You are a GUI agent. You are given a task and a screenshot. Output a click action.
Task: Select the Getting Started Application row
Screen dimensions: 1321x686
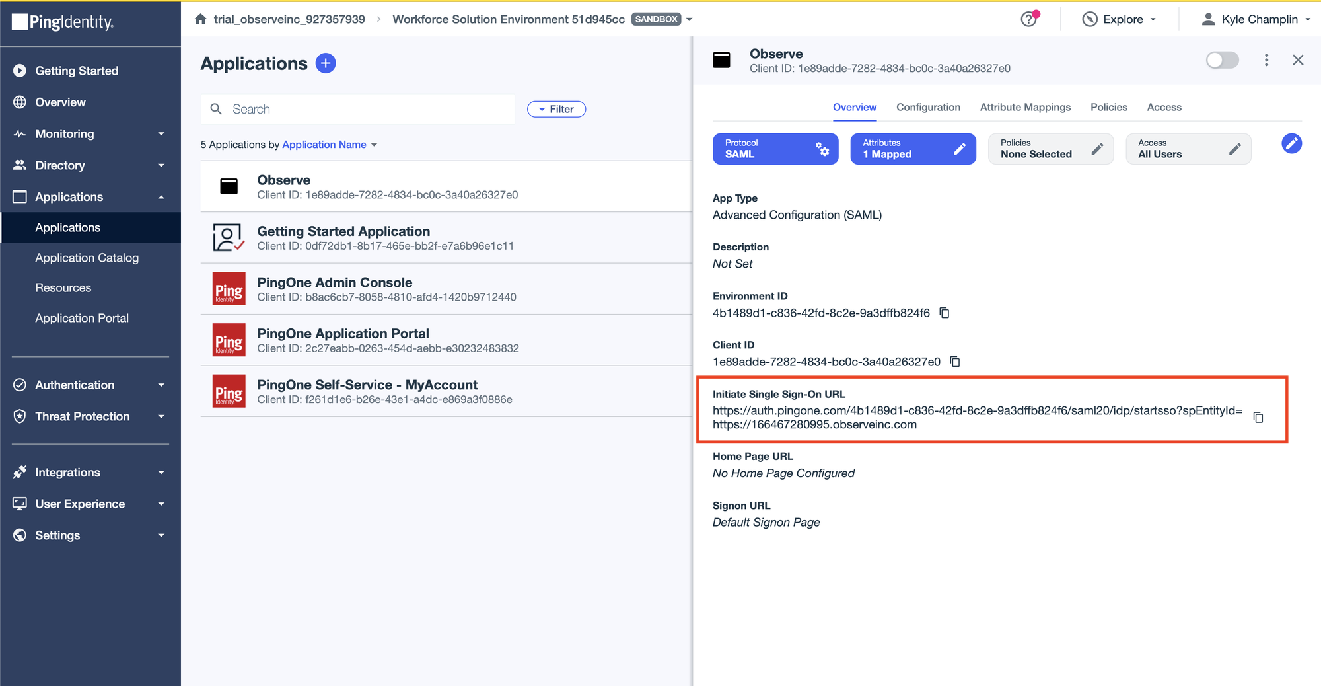(446, 238)
